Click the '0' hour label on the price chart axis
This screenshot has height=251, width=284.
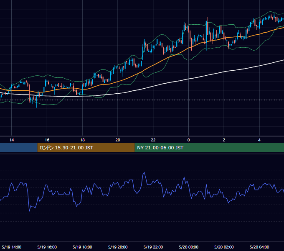tap(188, 140)
